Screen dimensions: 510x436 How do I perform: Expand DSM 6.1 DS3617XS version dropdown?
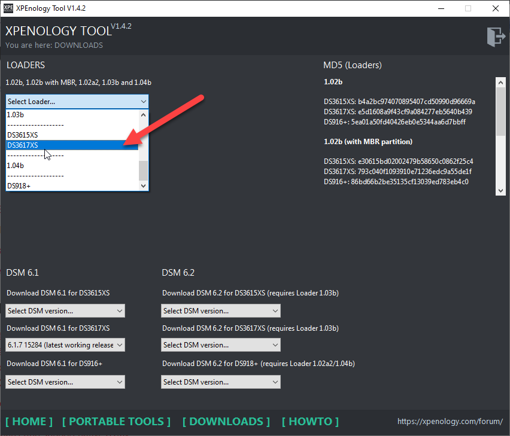(65, 345)
